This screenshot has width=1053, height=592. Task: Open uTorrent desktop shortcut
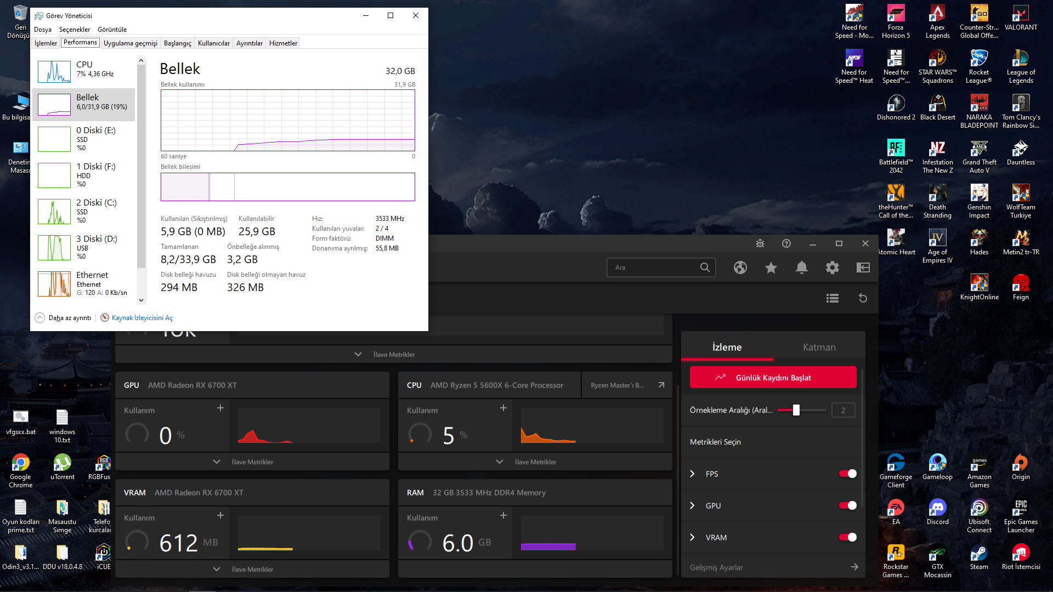tap(62, 468)
